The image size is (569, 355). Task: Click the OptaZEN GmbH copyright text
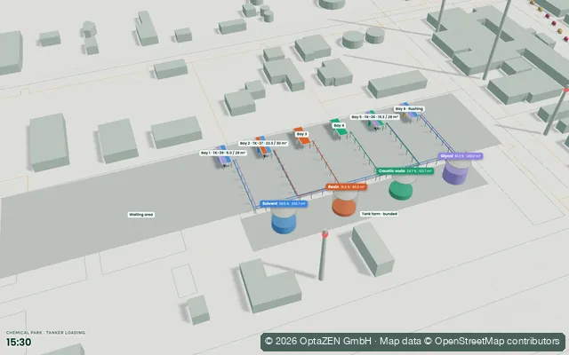tap(318, 341)
